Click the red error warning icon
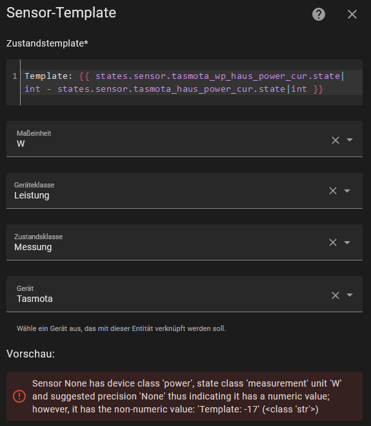371x426 pixels. point(19,396)
